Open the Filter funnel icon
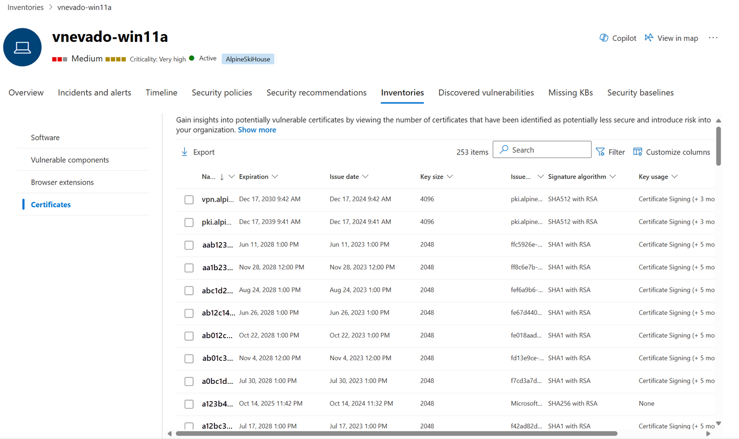The width and height of the screenshot is (739, 439). tap(600, 152)
